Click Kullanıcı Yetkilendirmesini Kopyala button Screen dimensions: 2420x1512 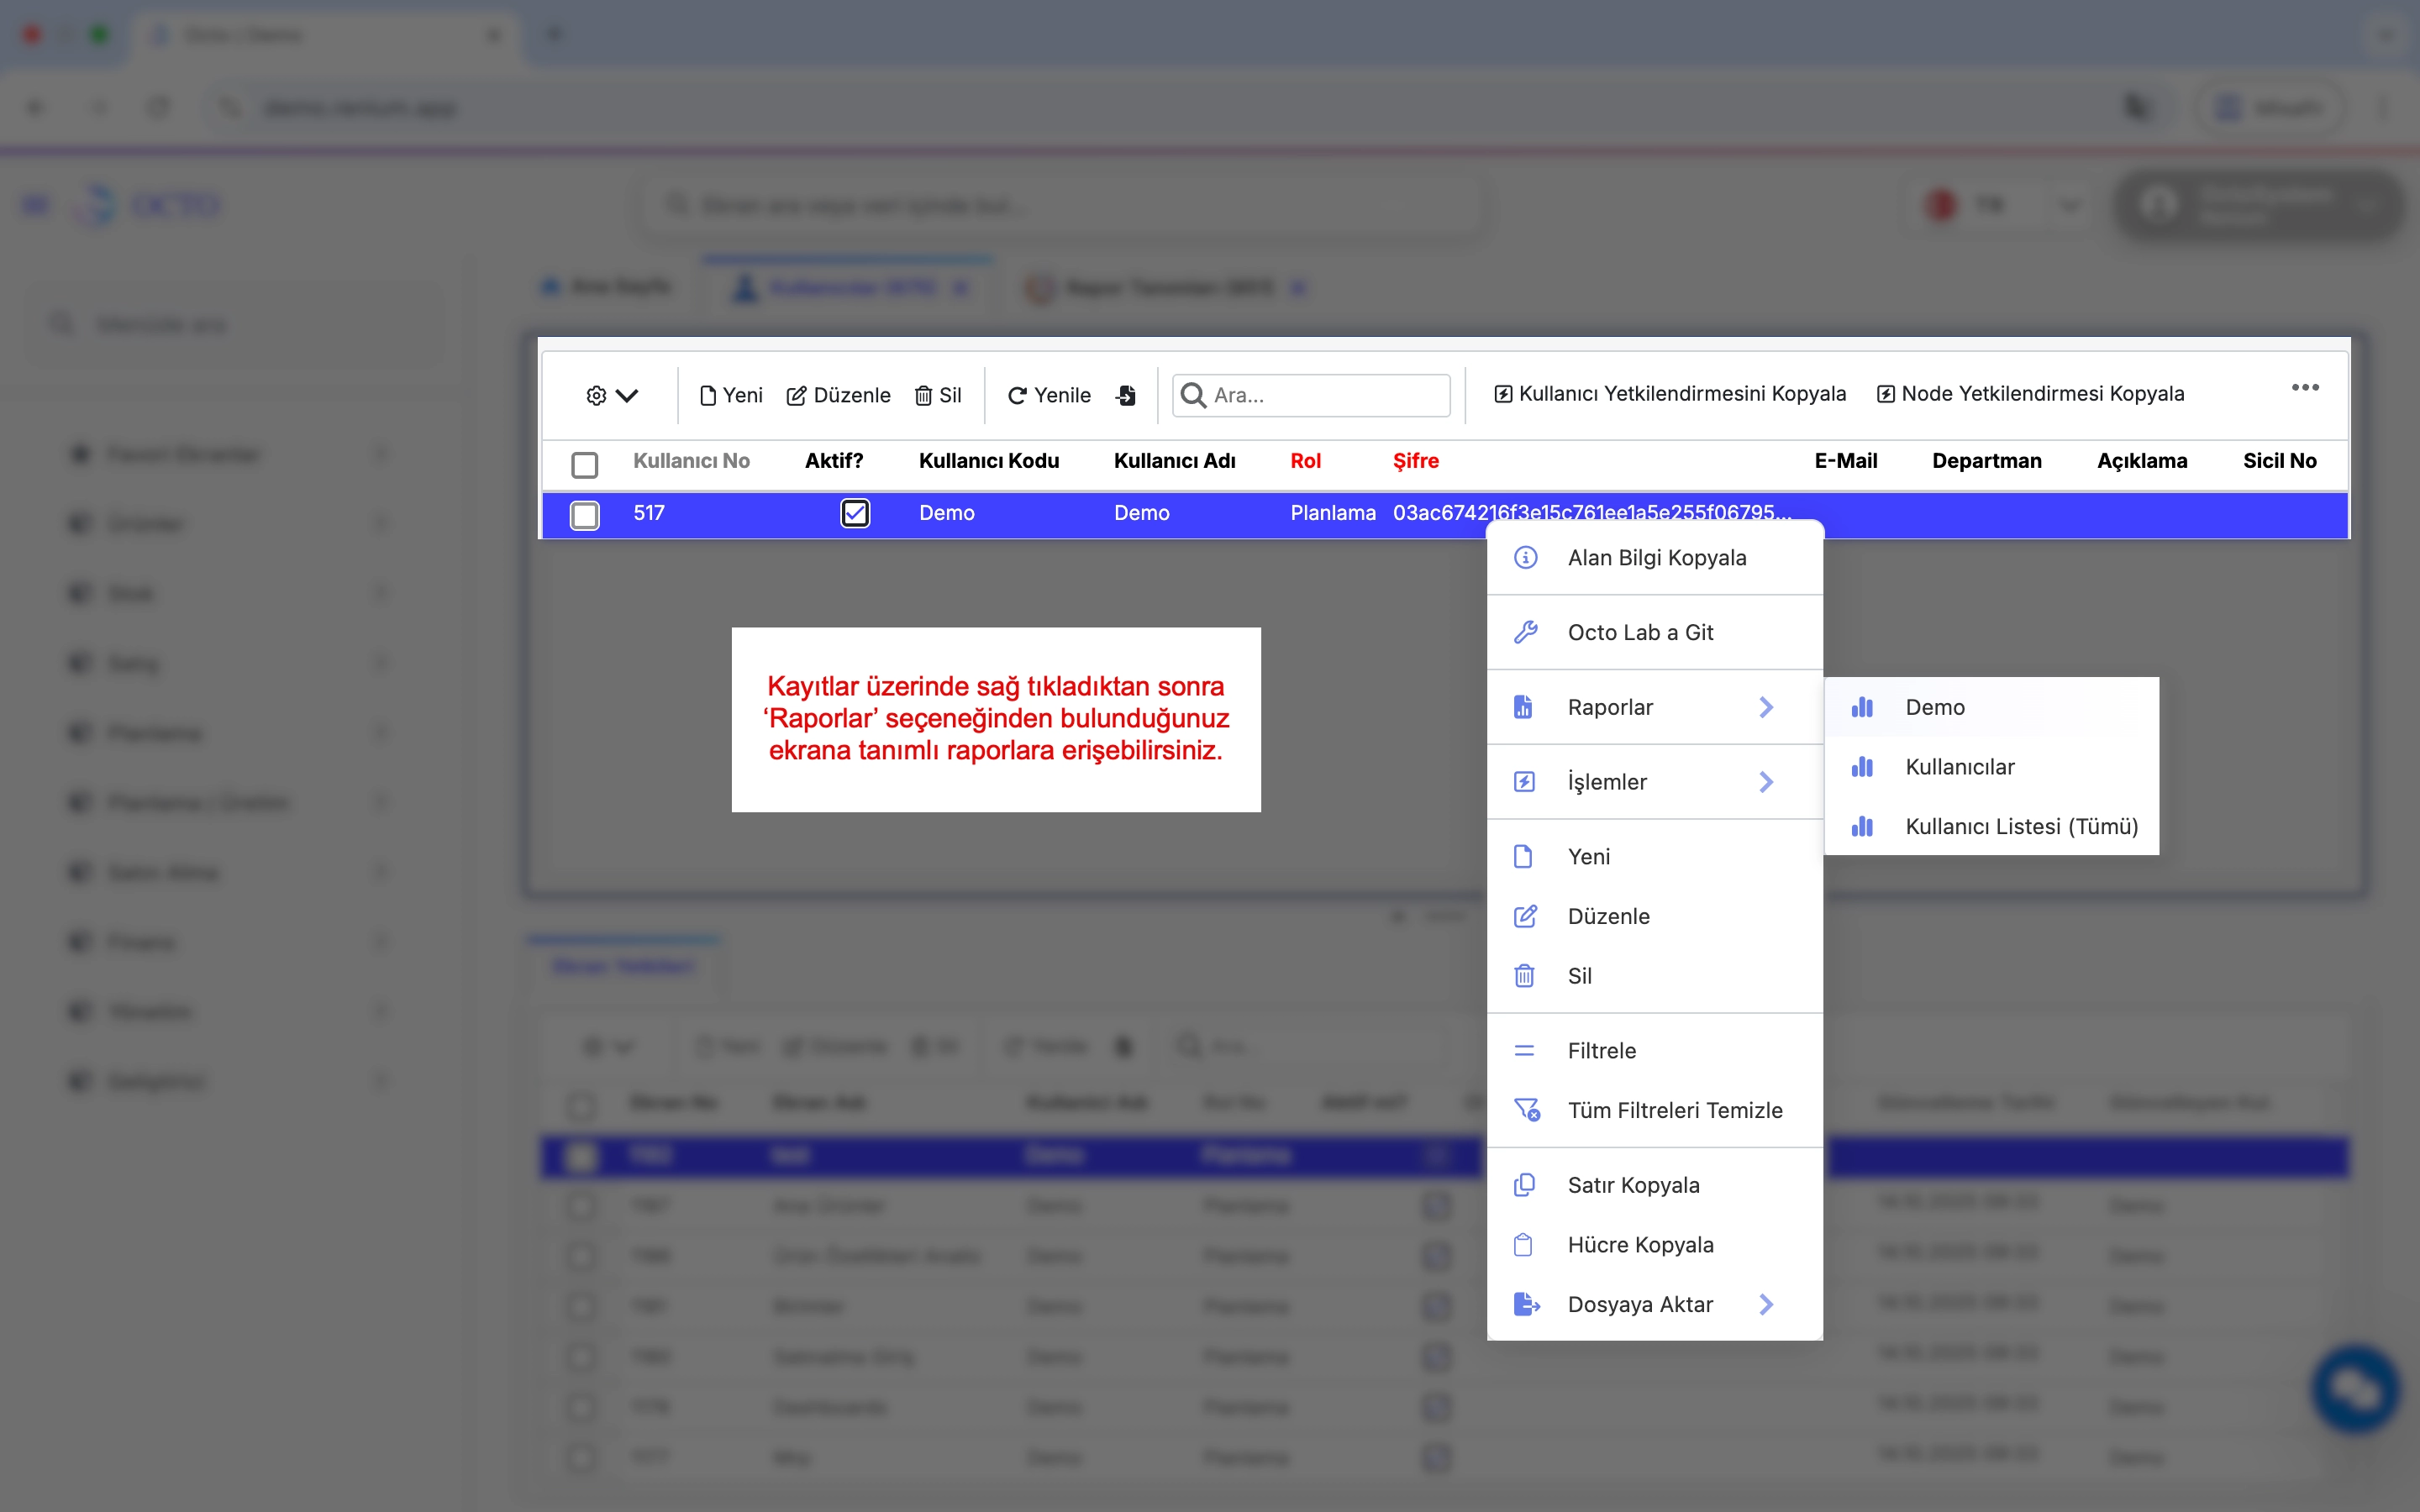pos(1669,394)
